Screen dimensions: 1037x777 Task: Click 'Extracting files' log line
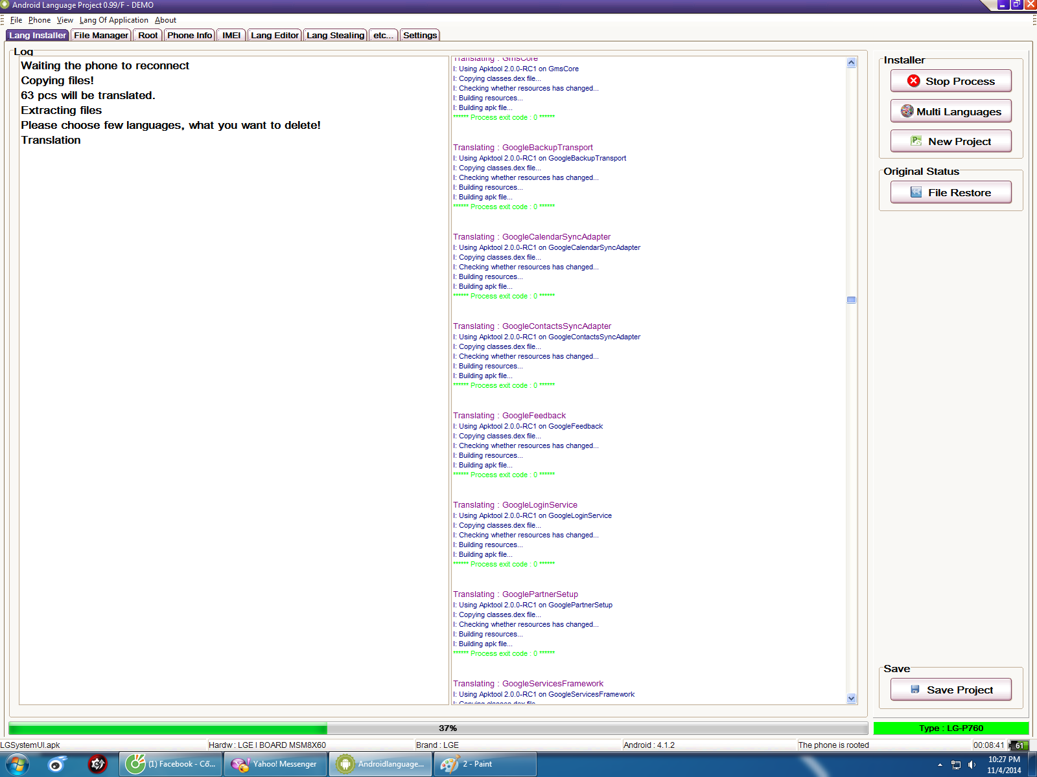tap(61, 110)
